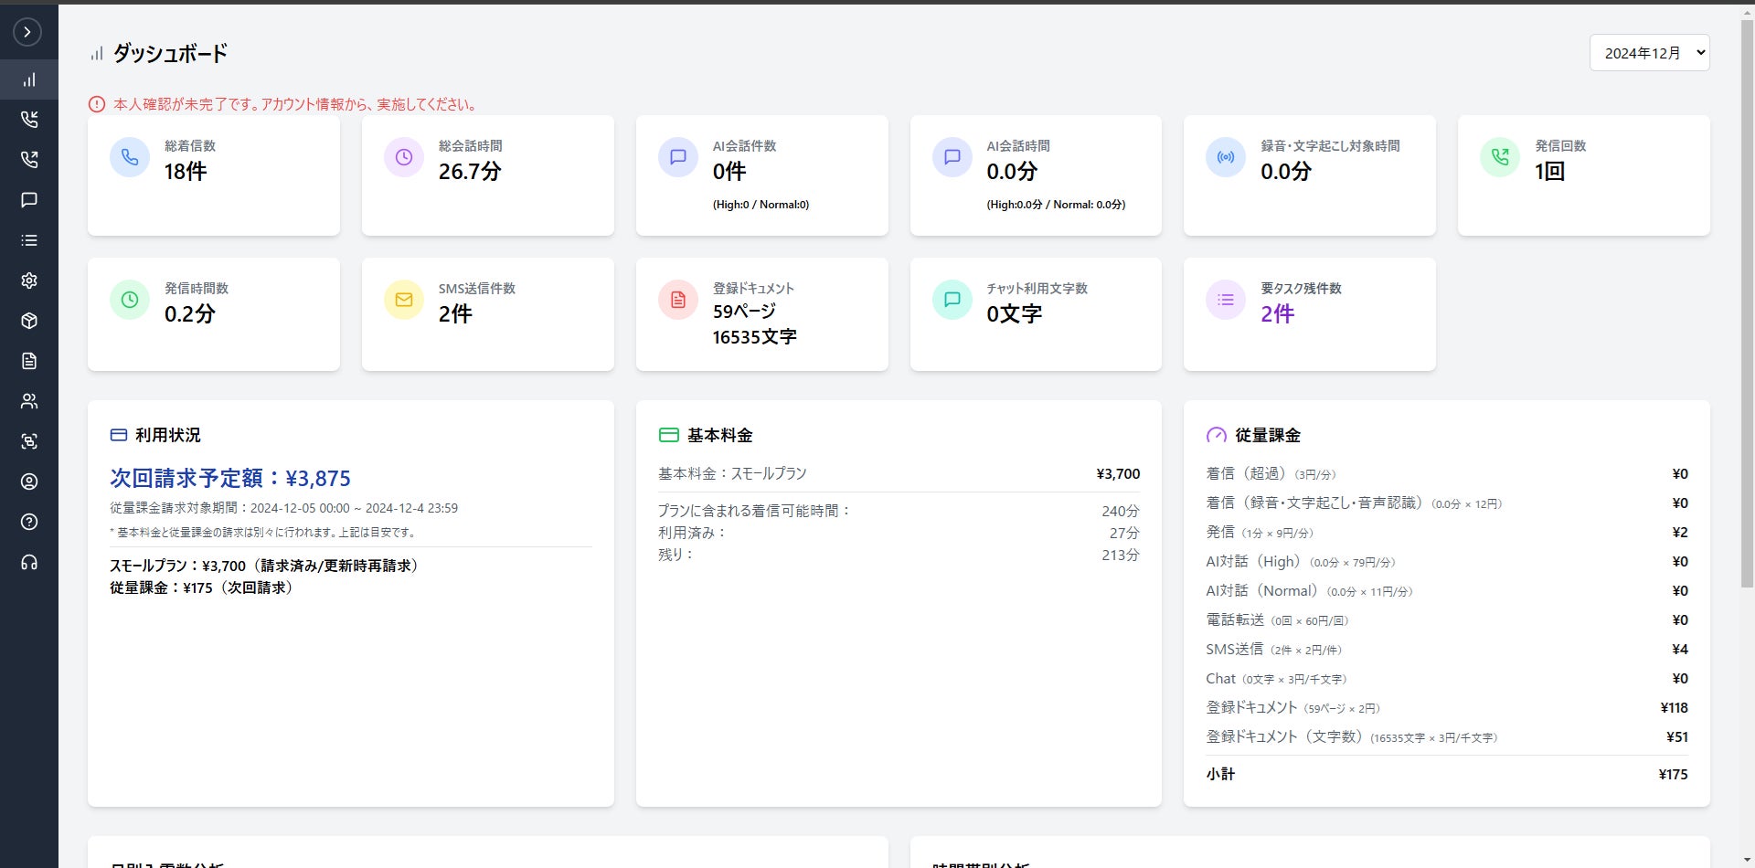Click the chart icon beside the ダッシュボード title

point(97,54)
